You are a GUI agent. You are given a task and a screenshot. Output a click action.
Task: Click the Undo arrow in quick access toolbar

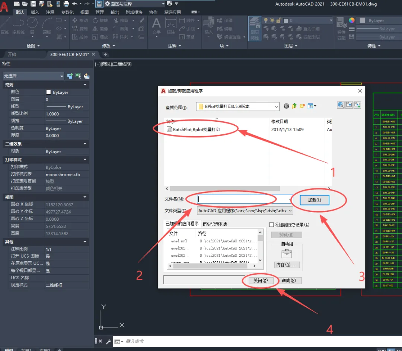point(75,4)
